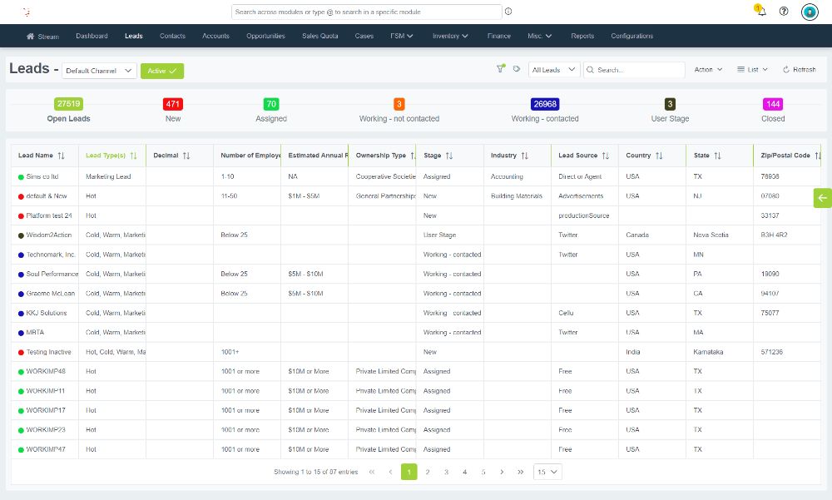Image resolution: width=832 pixels, height=500 pixels.
Task: Select the Closed leads status badge
Action: 773,105
